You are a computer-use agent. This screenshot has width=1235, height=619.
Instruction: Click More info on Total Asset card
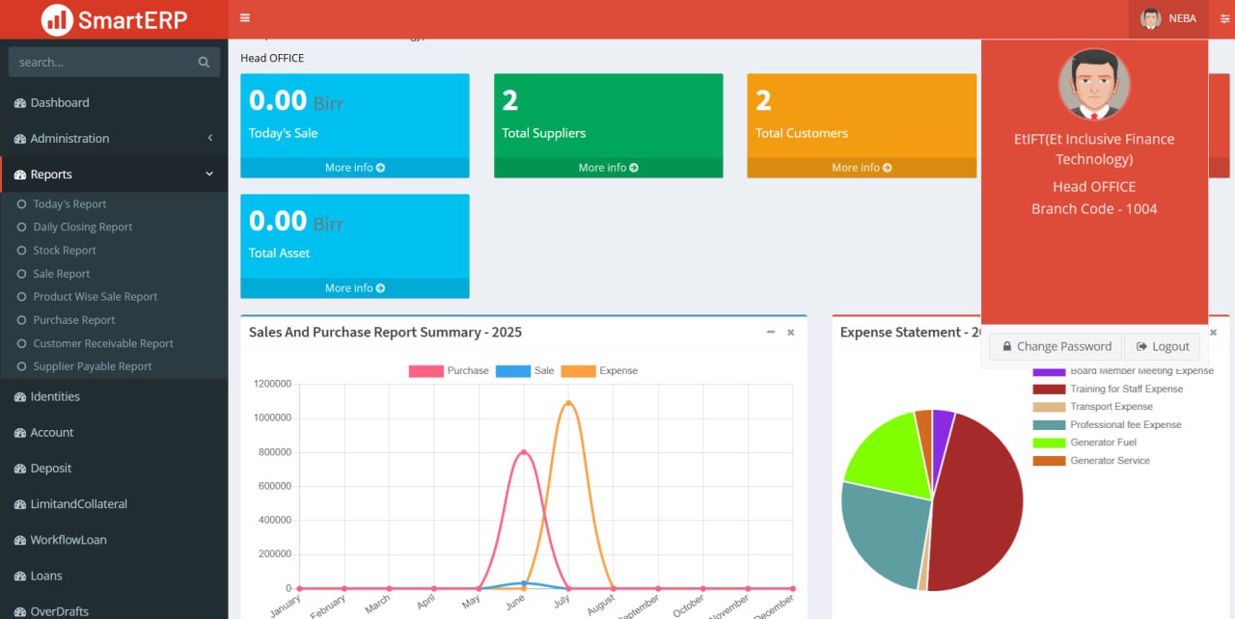coord(355,288)
